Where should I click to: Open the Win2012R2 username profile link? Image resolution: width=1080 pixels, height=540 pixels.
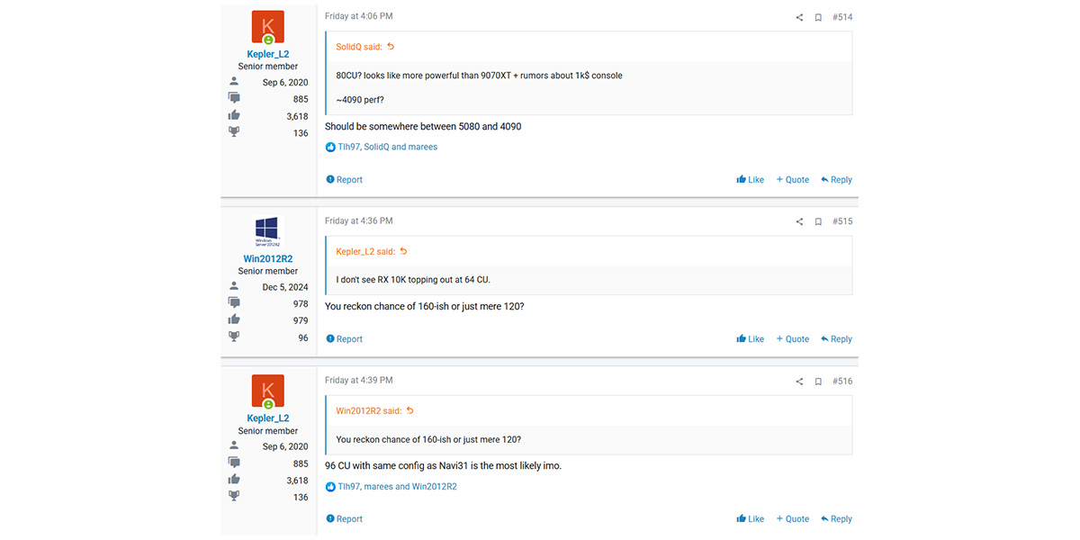coord(268,259)
